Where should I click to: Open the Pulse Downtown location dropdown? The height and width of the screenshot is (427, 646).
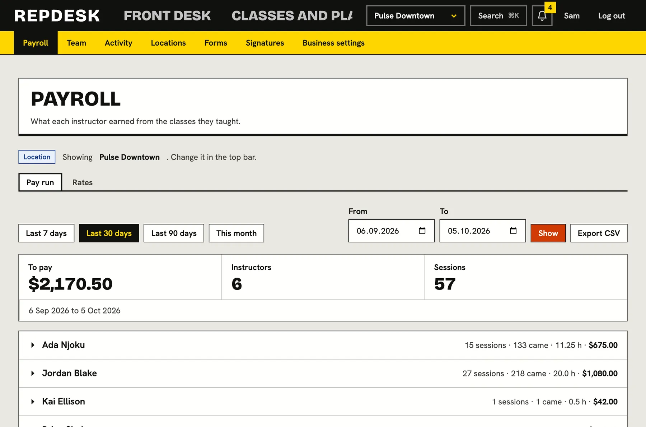point(416,16)
